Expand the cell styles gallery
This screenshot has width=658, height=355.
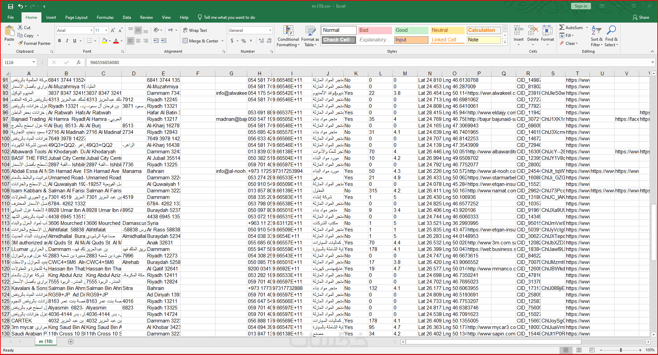[505, 42]
